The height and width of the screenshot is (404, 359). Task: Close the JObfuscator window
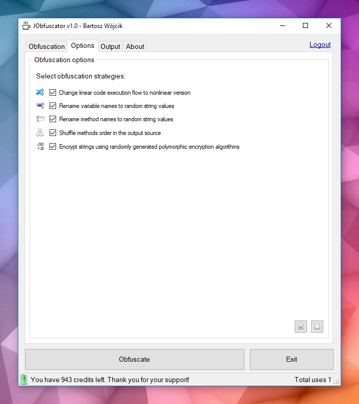click(329, 25)
